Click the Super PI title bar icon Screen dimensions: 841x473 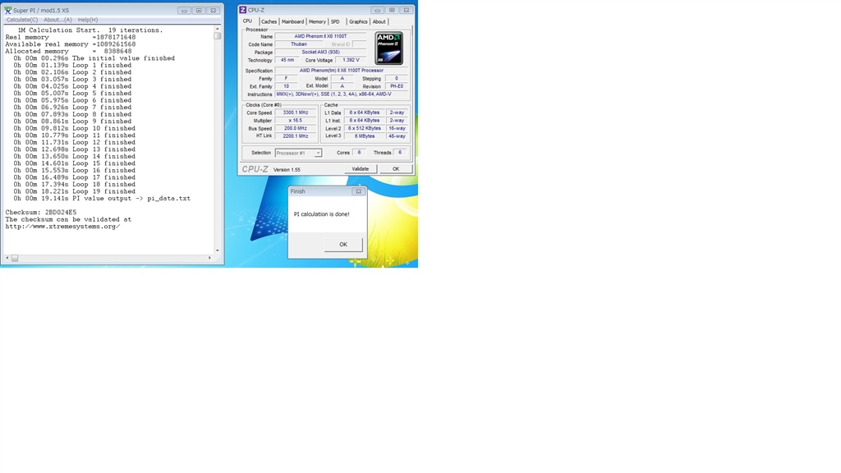(x=8, y=10)
